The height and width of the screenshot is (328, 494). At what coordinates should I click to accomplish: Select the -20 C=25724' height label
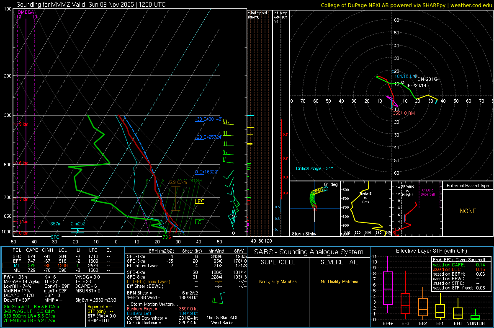click(208, 137)
